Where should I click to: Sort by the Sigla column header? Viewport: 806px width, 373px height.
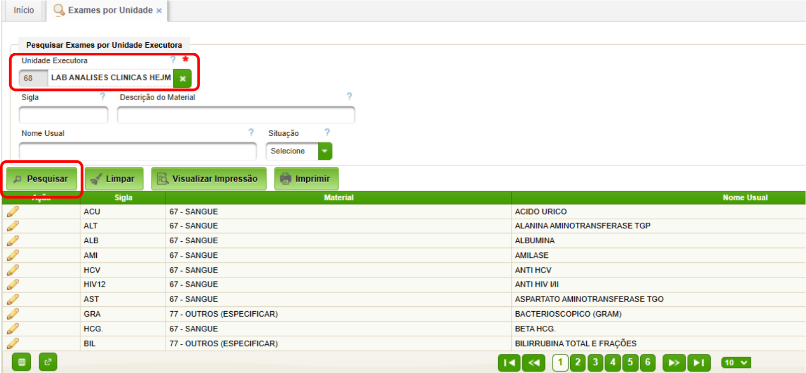[123, 198]
